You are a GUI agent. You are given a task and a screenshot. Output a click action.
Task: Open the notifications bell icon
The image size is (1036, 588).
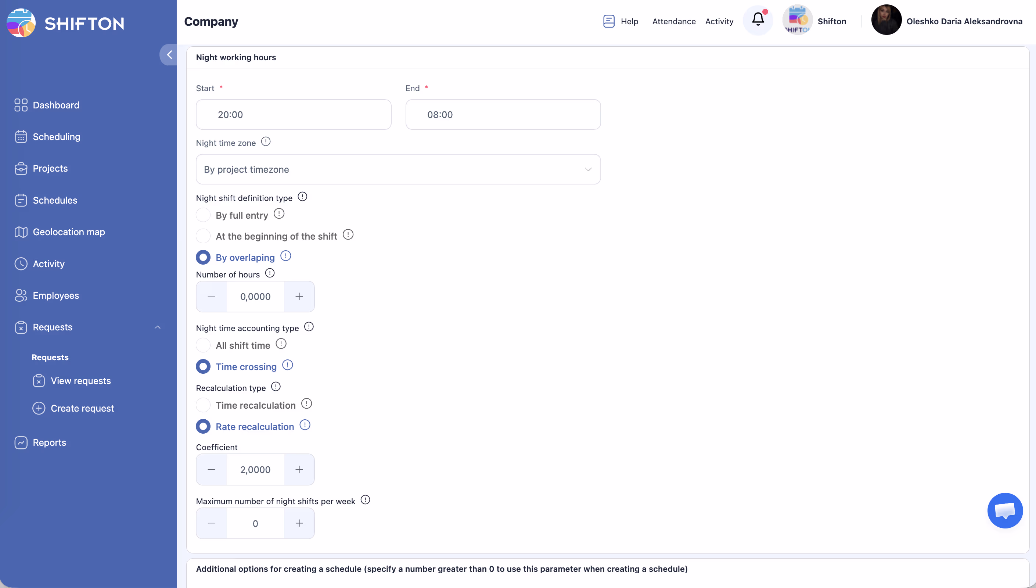coord(758,20)
